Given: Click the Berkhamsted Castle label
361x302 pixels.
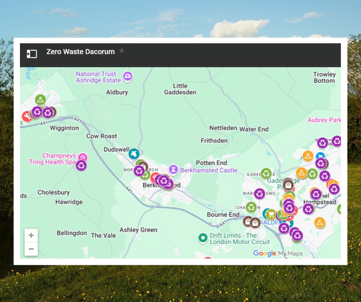Looking at the screenshot, I should coord(209,170).
